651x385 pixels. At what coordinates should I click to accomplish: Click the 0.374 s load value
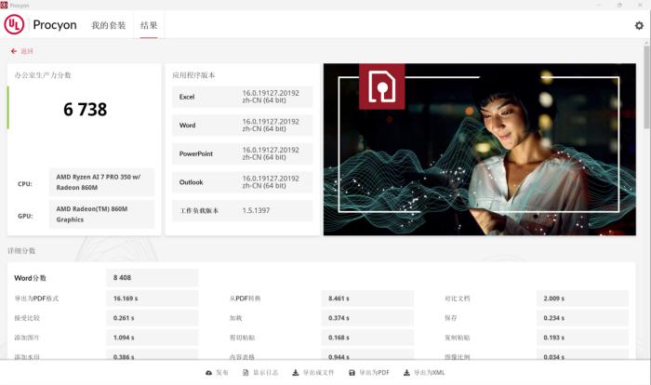(x=367, y=318)
